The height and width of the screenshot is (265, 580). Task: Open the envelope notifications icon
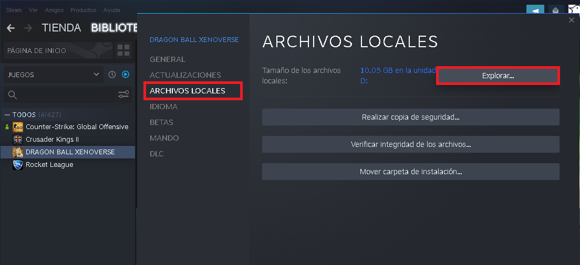tap(556, 9)
